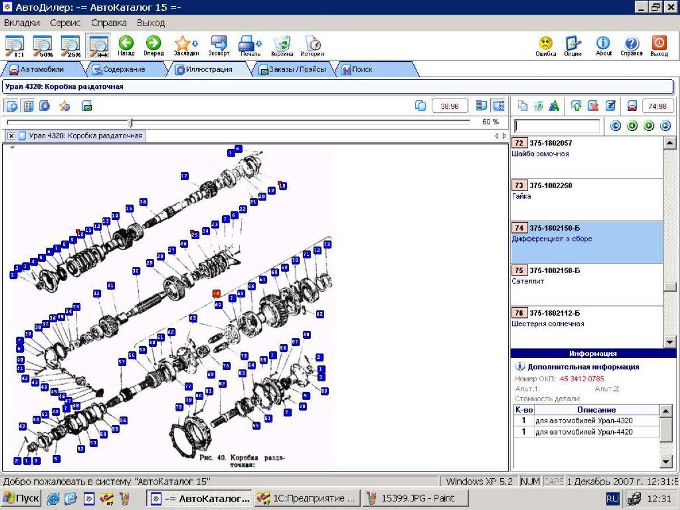Toggle first illustration toolbar button
Image resolution: width=680 pixels, height=510 pixels.
pyautogui.click(x=12, y=106)
